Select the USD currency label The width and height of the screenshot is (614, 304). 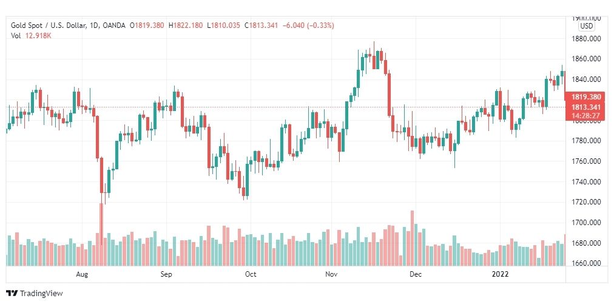(587, 26)
